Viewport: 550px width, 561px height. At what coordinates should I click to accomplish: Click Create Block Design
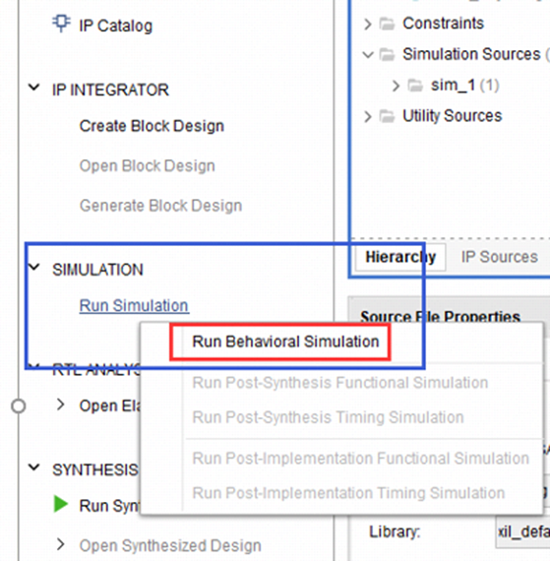(x=152, y=126)
